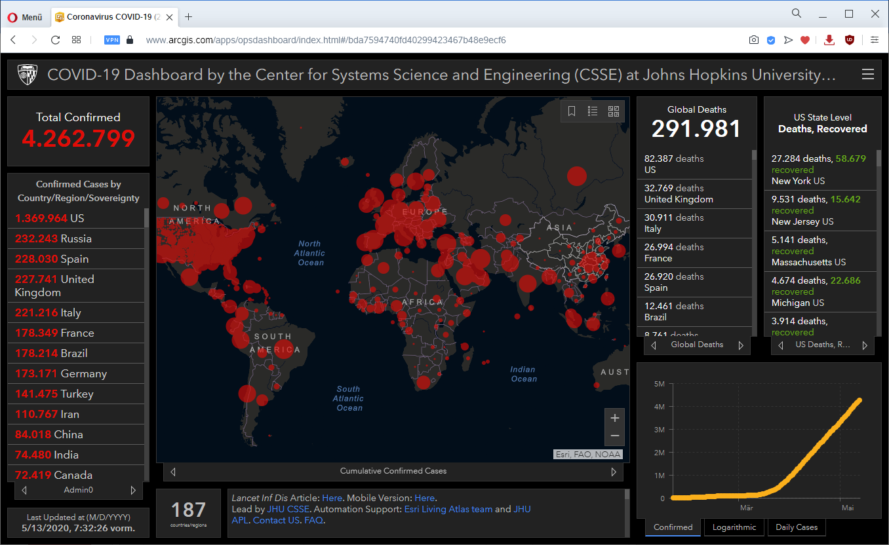Viewport: 889px width, 545px height.
Task: Open Opera easy setup sliders icon
Action: pos(875,40)
